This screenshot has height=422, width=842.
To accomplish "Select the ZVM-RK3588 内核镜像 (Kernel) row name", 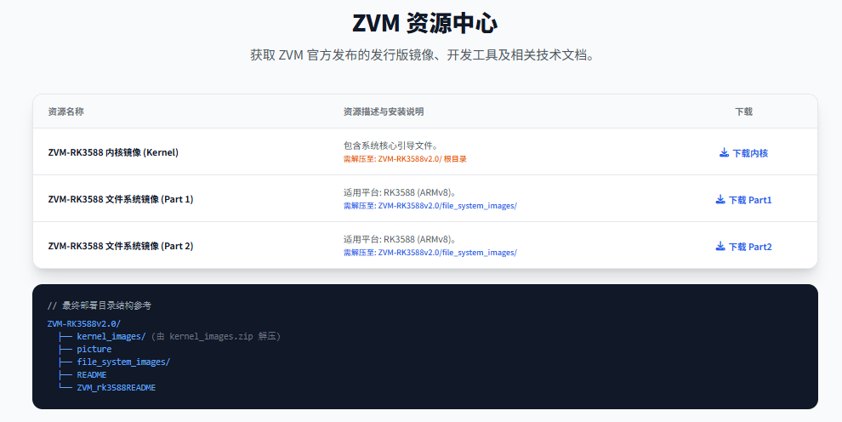I will tap(113, 153).
